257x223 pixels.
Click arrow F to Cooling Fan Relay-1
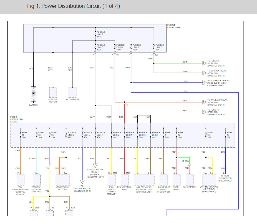click(95, 165)
